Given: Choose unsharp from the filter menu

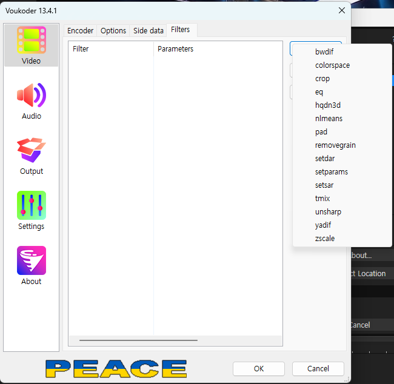Looking at the screenshot, I should 342,211.
